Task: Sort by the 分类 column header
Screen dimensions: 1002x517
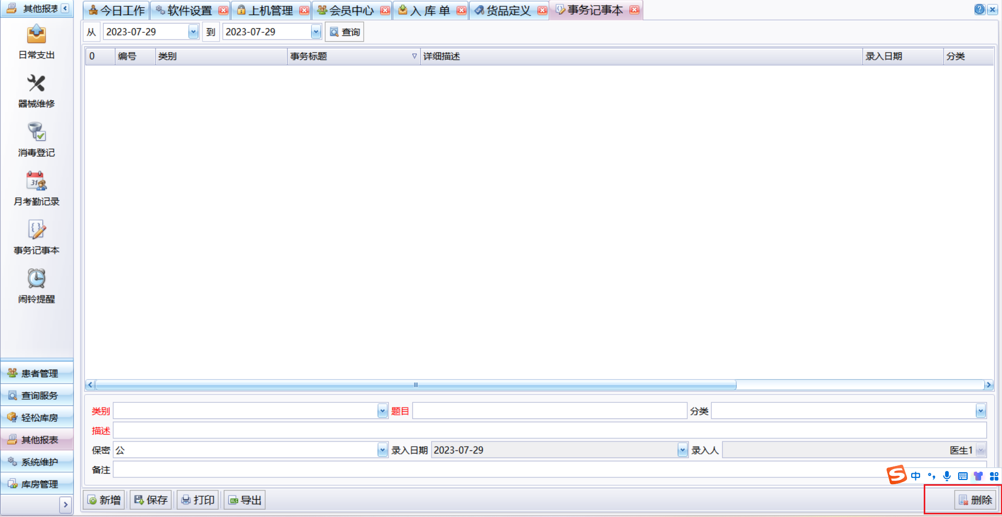Action: pos(969,56)
